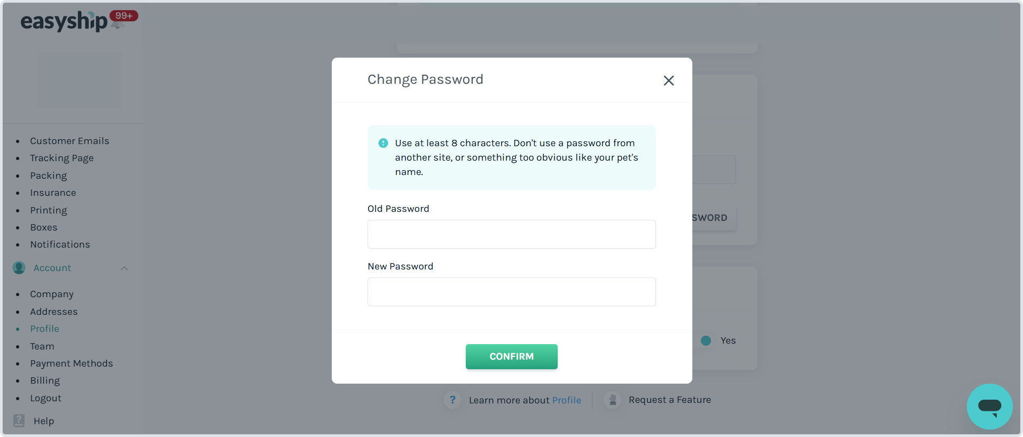Collapse the Account section chevron
Viewport: 1023px width, 437px height.
[x=124, y=268]
